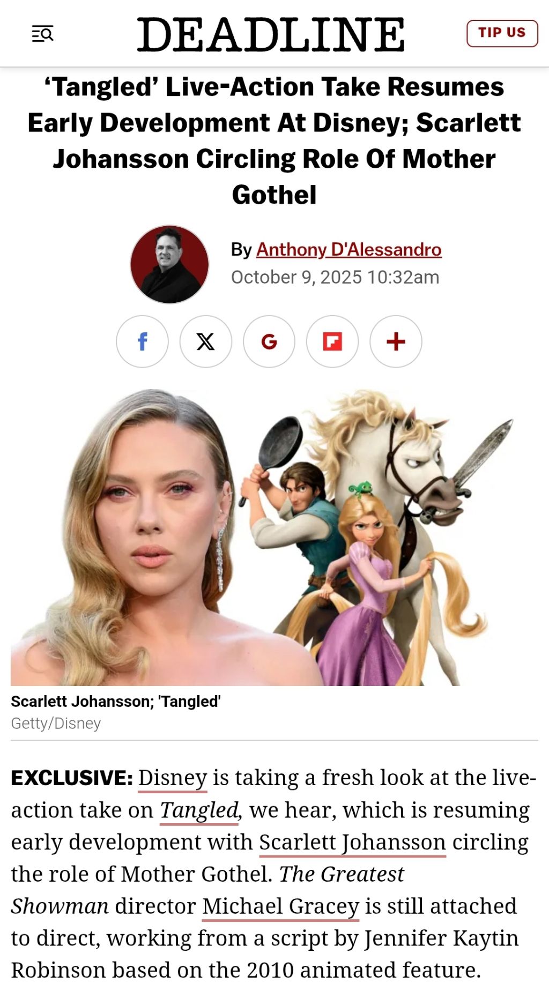The width and height of the screenshot is (549, 999).
Task: Expand more sharing options plus icon
Action: [x=396, y=341]
